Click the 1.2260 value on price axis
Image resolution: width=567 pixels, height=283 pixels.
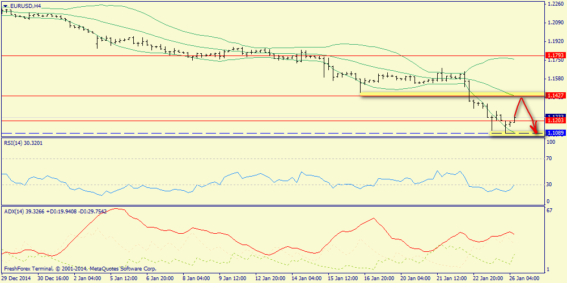[x=554, y=4]
